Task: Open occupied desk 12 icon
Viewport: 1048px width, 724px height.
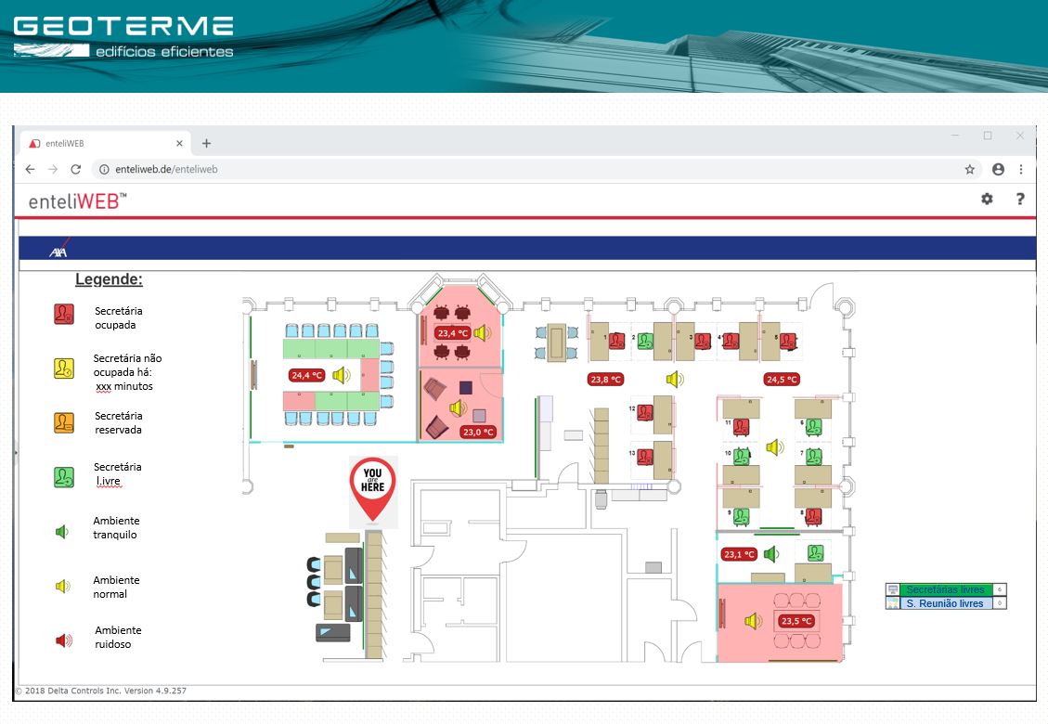Action: 645,412
